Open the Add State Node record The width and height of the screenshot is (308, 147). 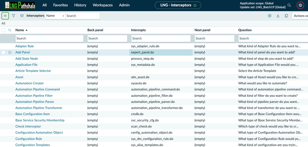coord(27,58)
